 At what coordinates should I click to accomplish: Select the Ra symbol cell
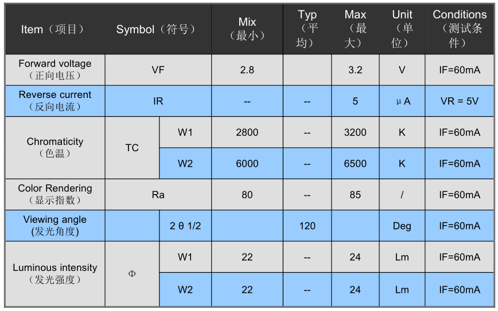(158, 195)
